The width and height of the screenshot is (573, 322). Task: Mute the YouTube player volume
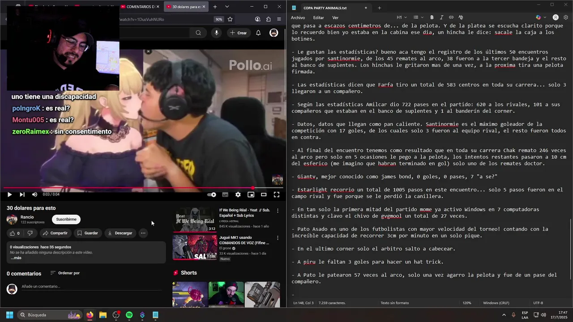point(34,195)
